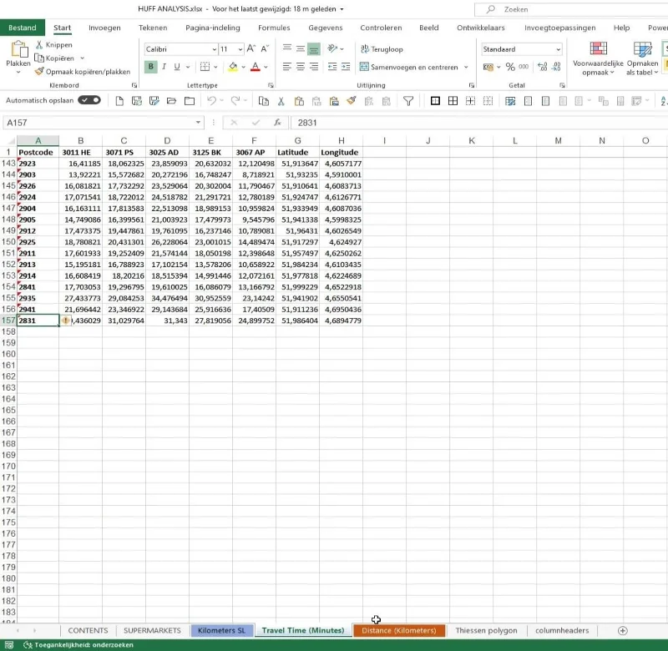Align text to top of cell

pyautogui.click(x=287, y=48)
